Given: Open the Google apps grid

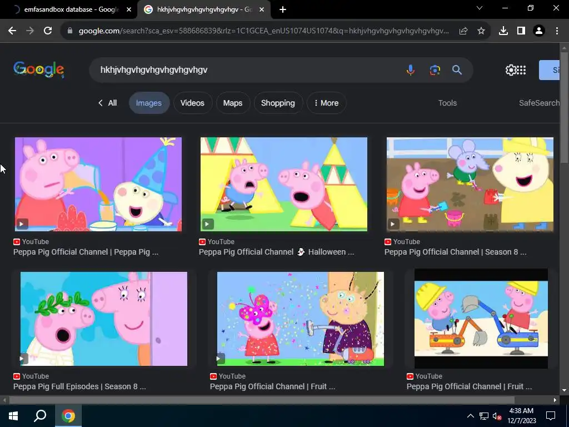Looking at the screenshot, I should 521,70.
